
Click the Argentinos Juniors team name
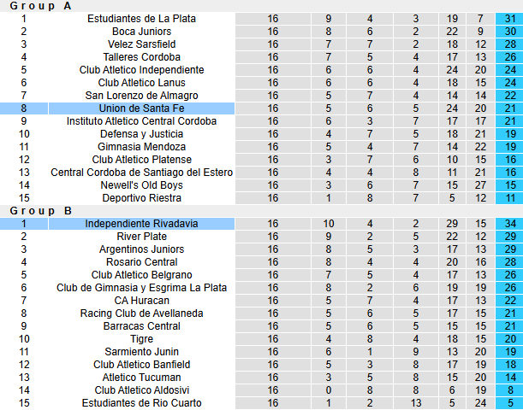(141, 249)
